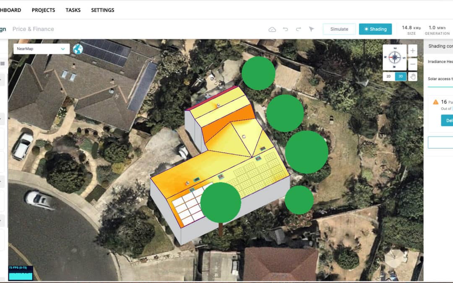Zoom in using the plus icon
Viewport: 453px width, 283px height.
tap(412, 50)
